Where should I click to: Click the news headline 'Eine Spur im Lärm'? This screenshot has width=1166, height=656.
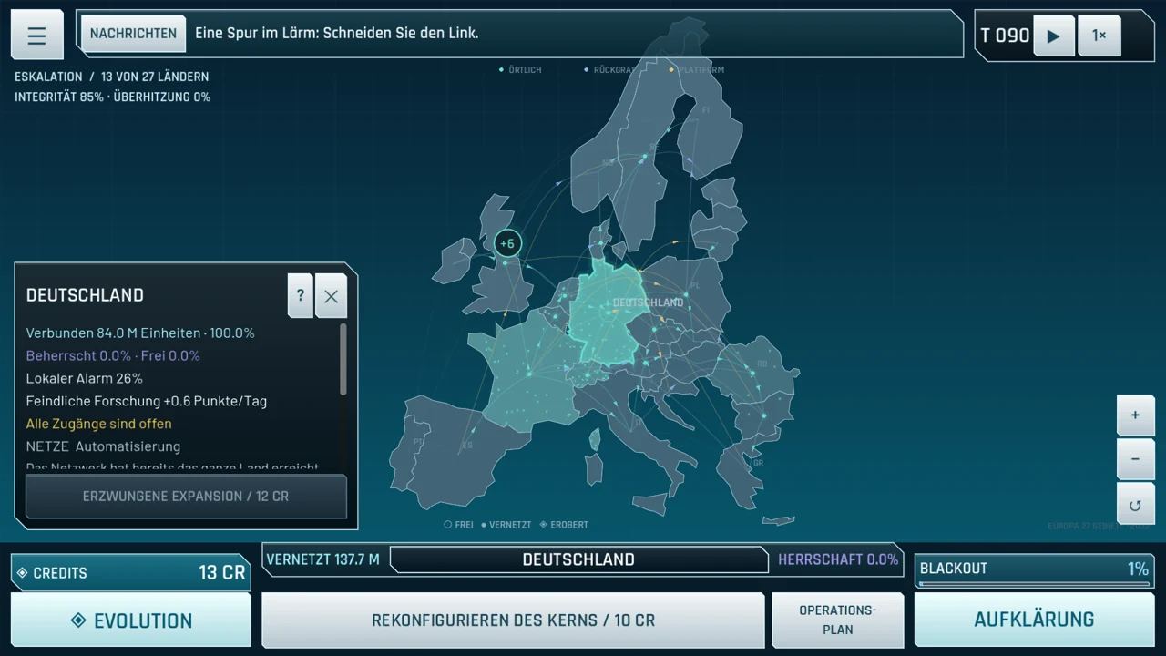[x=337, y=34]
